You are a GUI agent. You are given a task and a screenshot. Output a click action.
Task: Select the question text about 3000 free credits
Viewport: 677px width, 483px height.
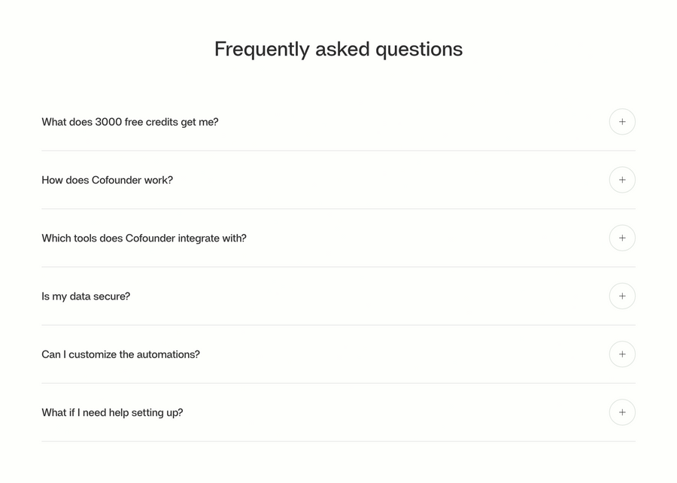(x=129, y=121)
